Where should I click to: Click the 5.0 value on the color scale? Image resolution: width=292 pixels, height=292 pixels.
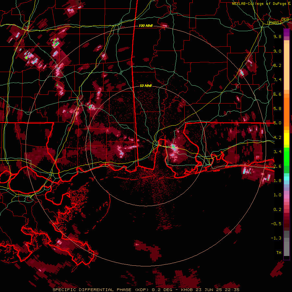pyautogui.click(x=277, y=123)
